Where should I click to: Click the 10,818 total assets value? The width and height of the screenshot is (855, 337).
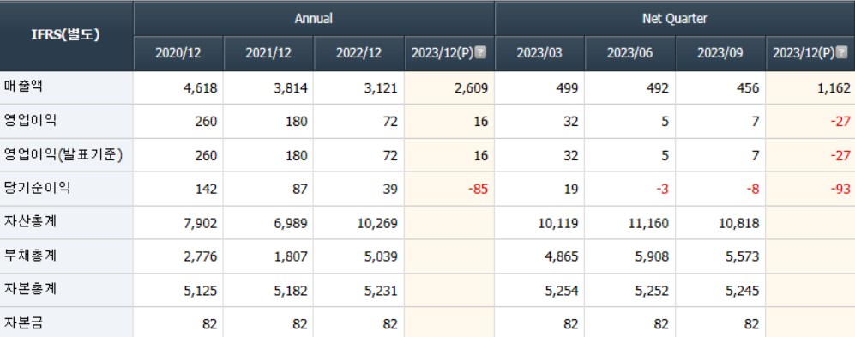tap(740, 223)
